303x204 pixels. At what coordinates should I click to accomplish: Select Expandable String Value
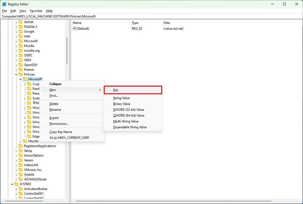pyautogui.click(x=133, y=127)
